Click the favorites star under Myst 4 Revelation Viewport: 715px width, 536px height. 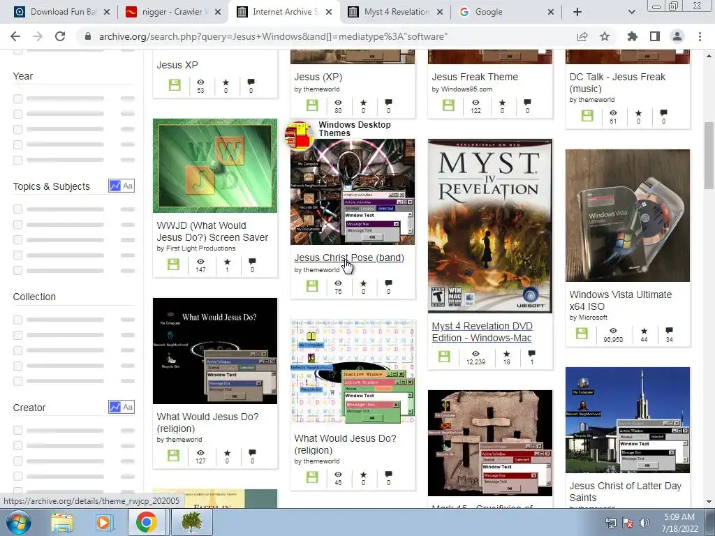pos(507,354)
